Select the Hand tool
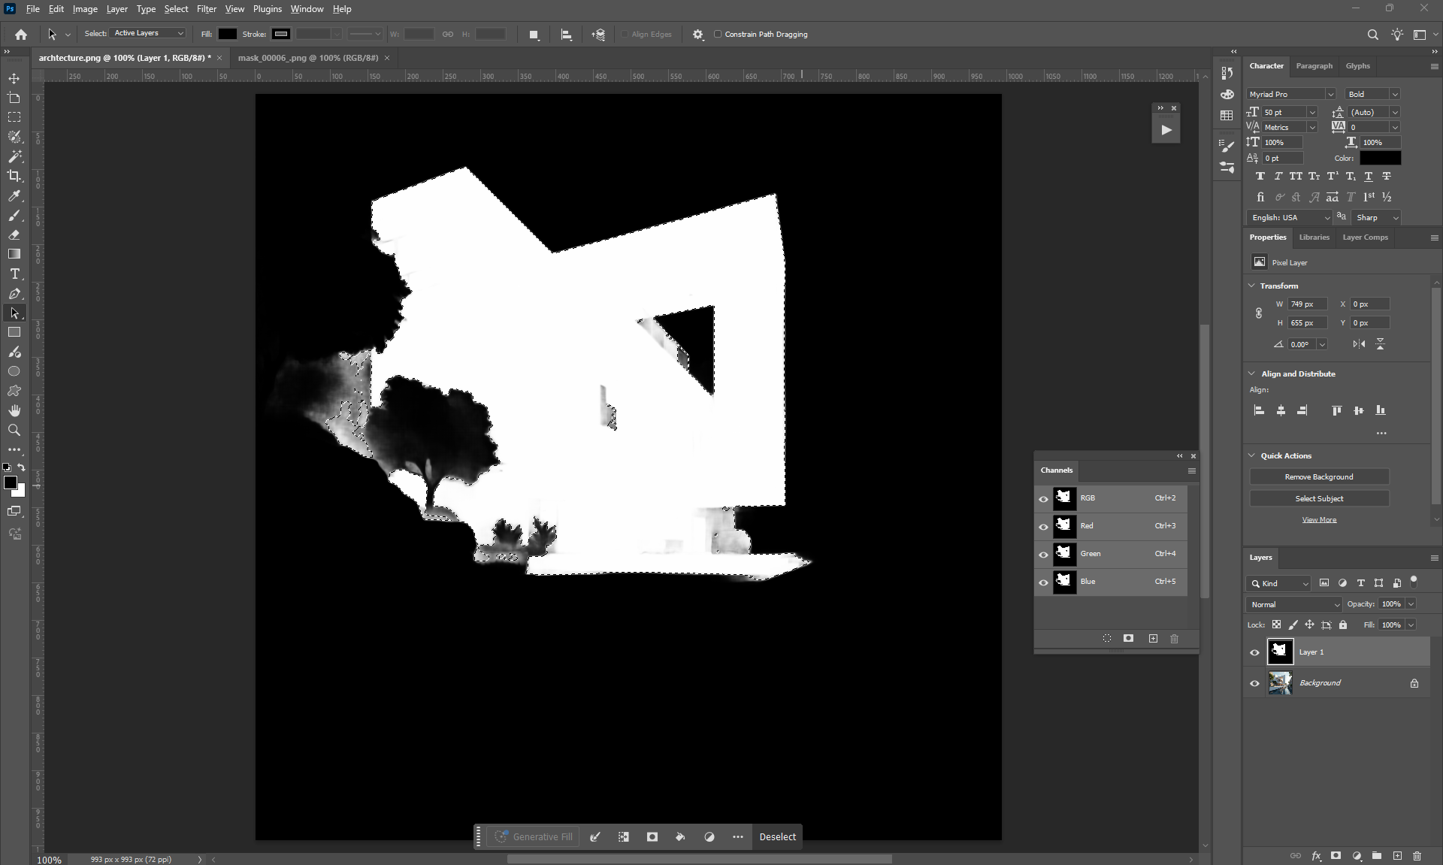The image size is (1443, 865). point(14,410)
